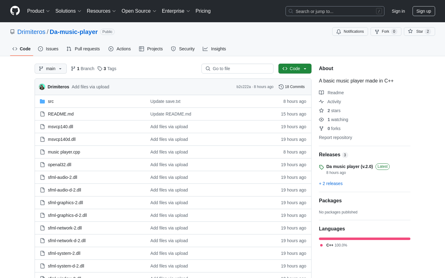Screen dimensions: 445x278
Task: Click the repository icon beside Drimiteros
Action: (x=12, y=32)
